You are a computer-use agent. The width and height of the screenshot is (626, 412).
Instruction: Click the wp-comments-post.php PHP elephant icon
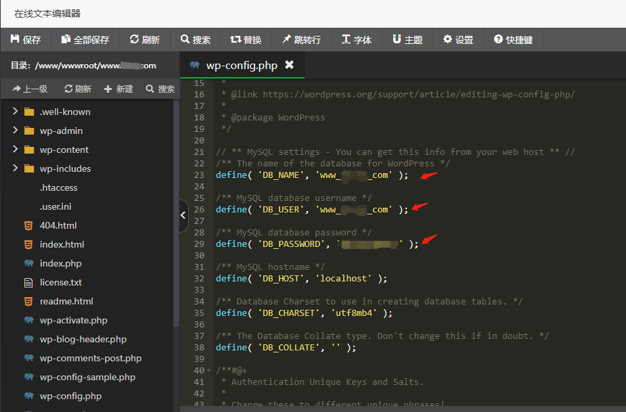pos(28,358)
